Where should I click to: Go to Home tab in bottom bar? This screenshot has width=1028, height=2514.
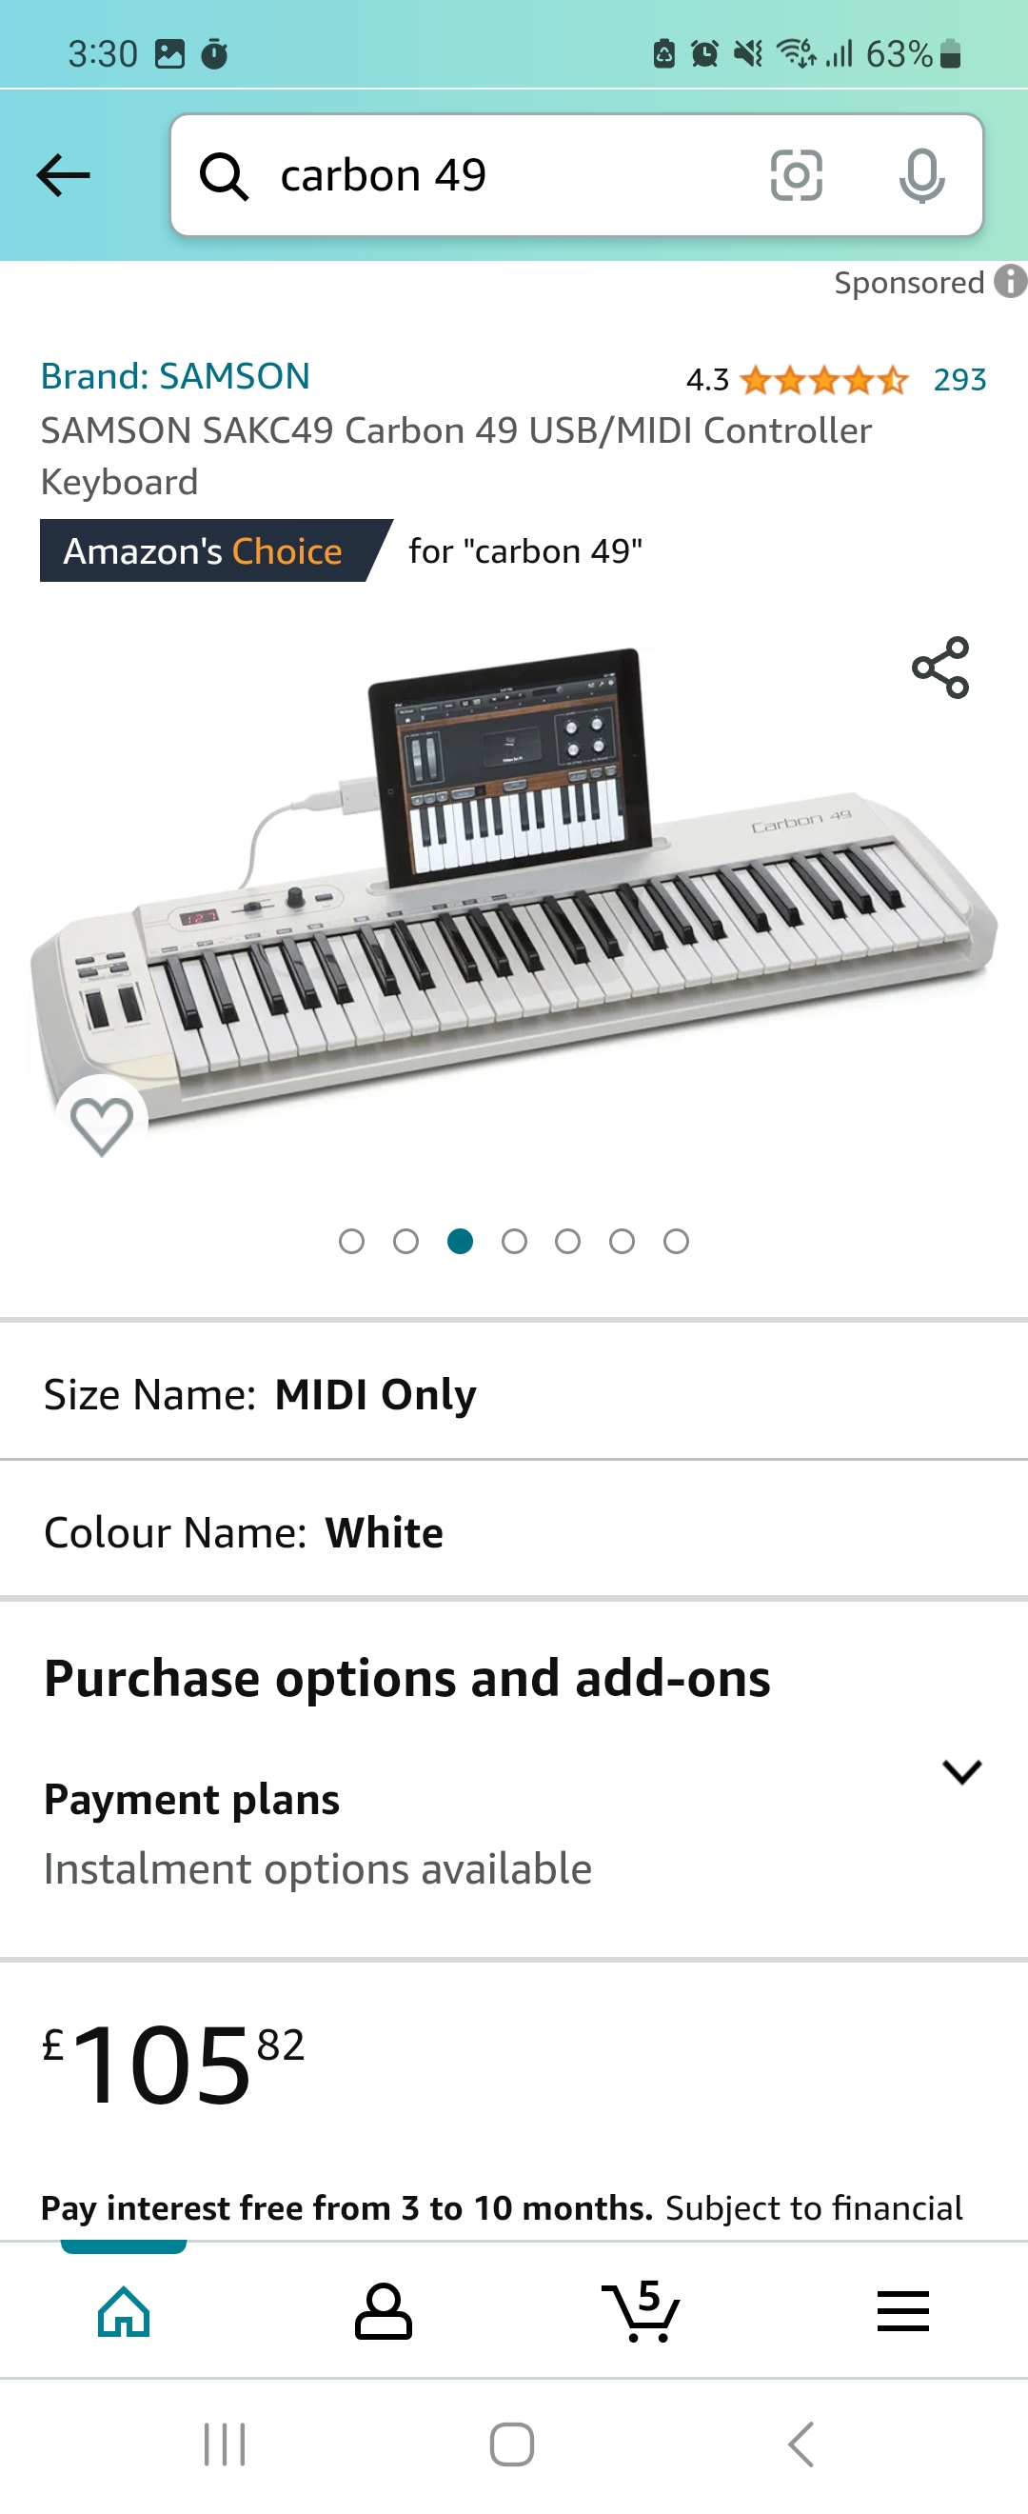(x=124, y=2311)
